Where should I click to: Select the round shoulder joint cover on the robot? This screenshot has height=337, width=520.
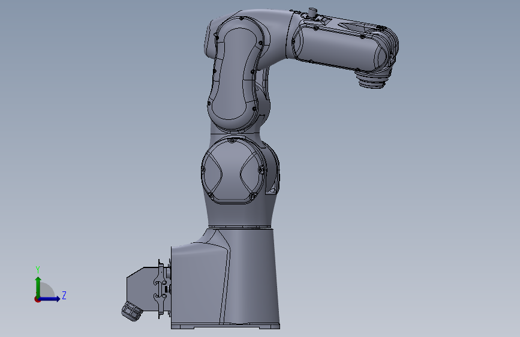coord(233,170)
